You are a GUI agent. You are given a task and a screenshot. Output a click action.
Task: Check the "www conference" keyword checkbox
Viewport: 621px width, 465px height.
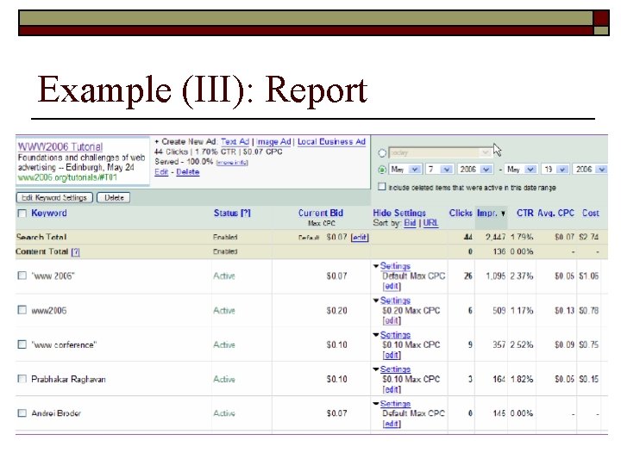[x=22, y=344]
